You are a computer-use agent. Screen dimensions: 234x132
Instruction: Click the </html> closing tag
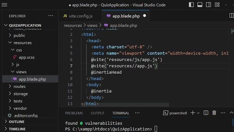point(90,104)
